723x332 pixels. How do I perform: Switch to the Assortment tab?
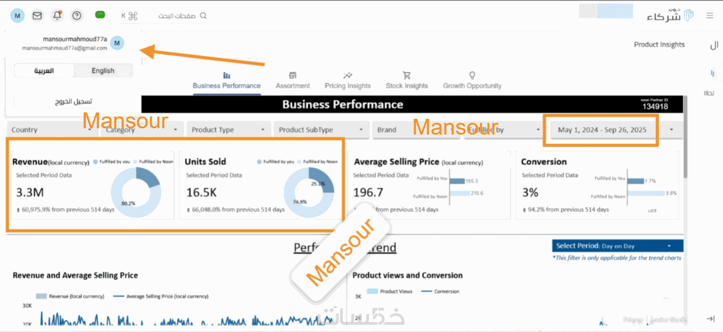pos(293,80)
